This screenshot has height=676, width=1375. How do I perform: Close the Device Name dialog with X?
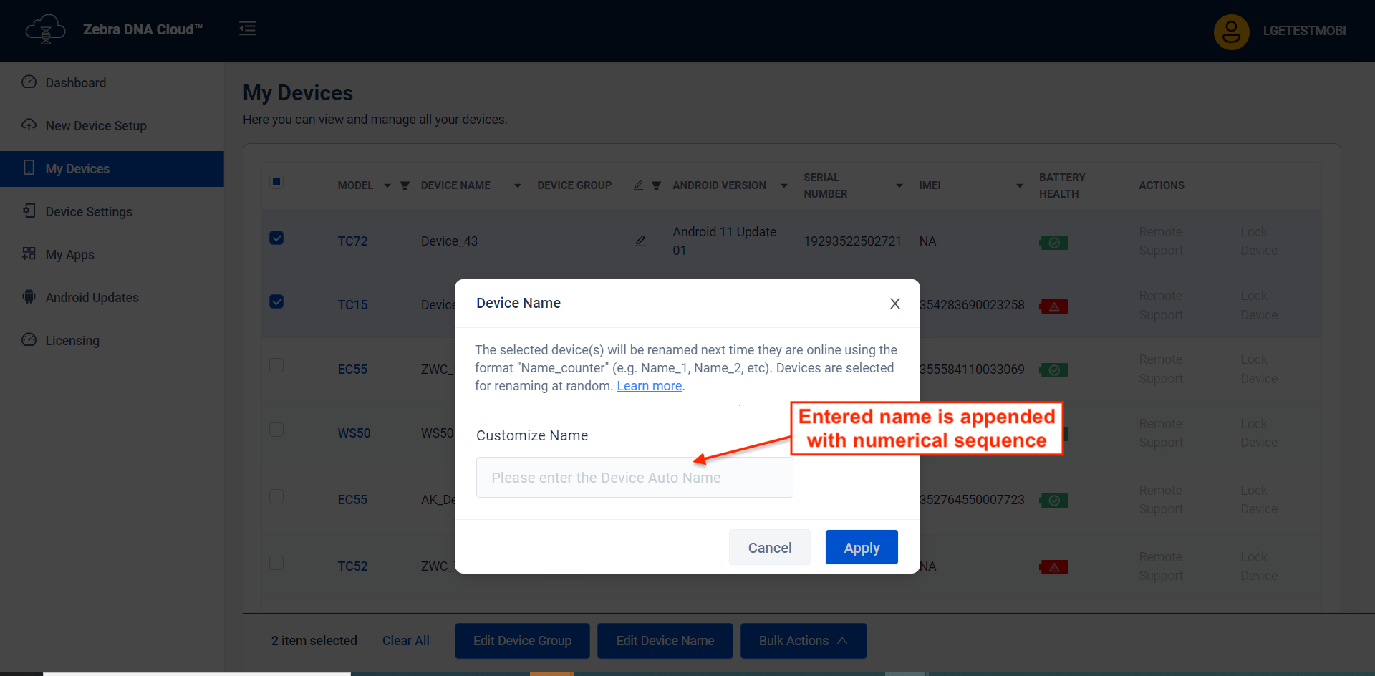[894, 304]
